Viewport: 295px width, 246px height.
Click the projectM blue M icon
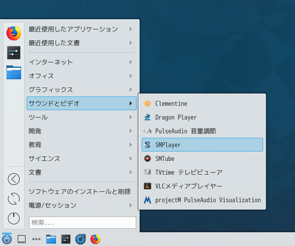(147, 200)
